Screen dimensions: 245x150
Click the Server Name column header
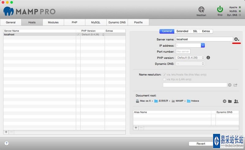40,31
